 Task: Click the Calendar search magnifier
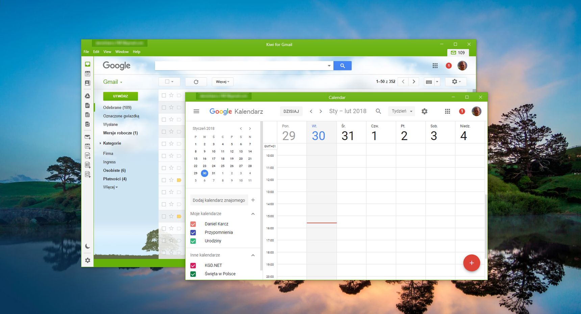[x=378, y=111]
